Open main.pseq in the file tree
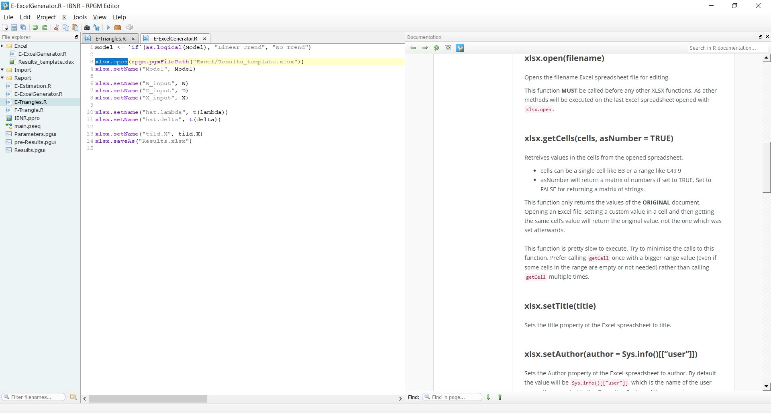The width and height of the screenshot is (771, 413). pyautogui.click(x=27, y=126)
